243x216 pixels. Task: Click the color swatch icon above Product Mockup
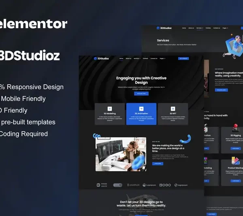coord(236,160)
